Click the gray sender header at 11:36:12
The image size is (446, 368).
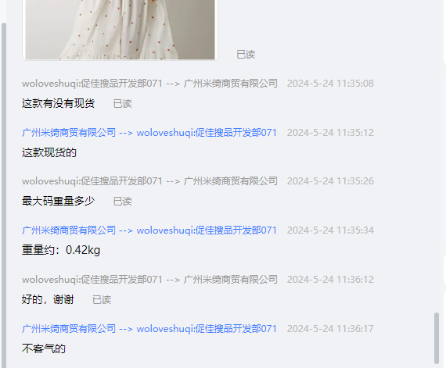point(149,280)
